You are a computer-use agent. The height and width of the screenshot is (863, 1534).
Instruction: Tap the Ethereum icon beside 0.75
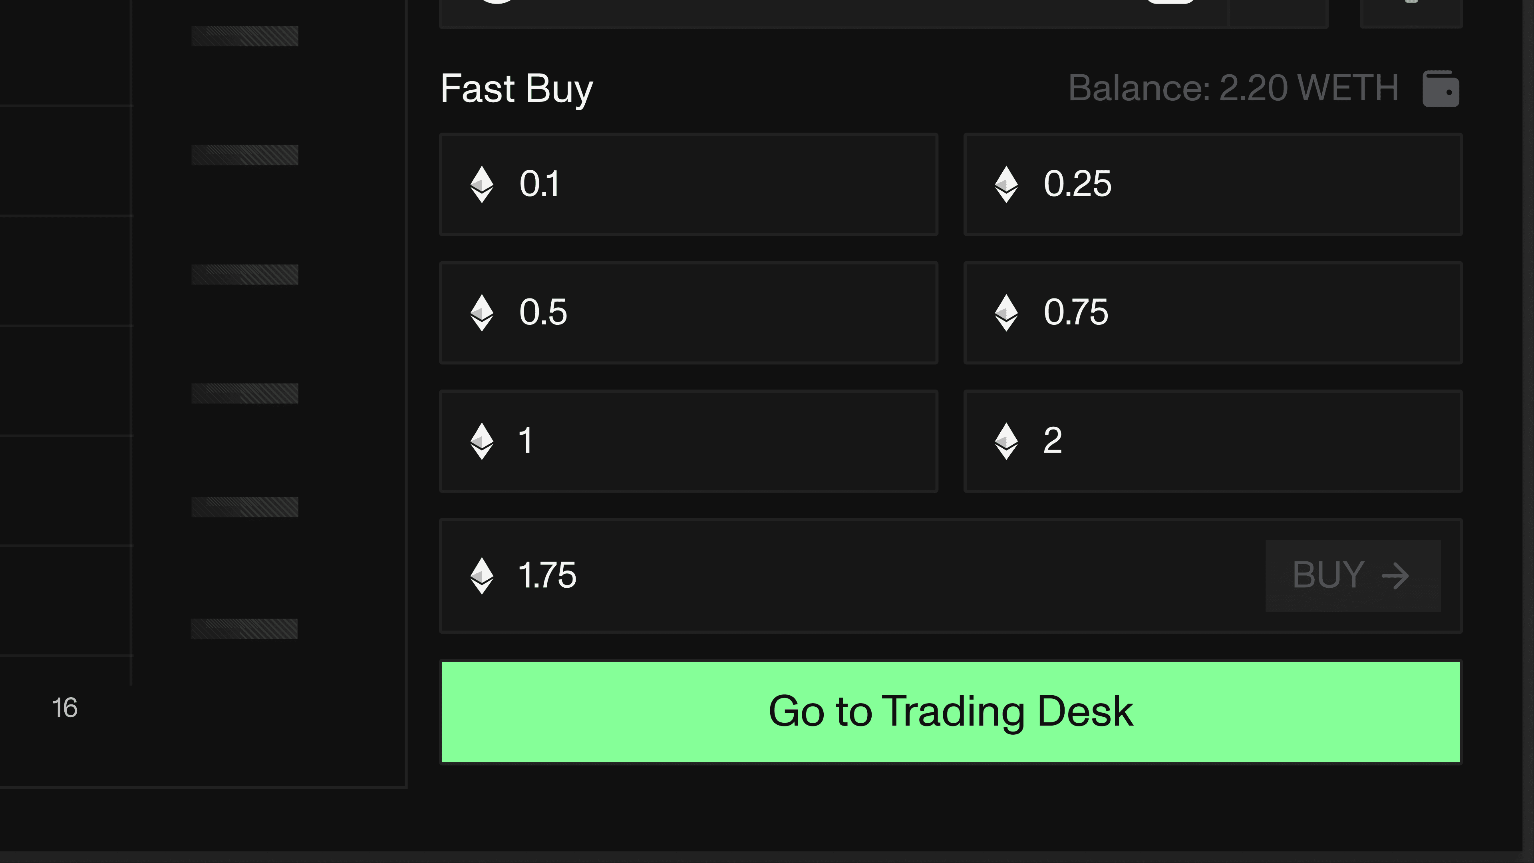[x=1006, y=313]
